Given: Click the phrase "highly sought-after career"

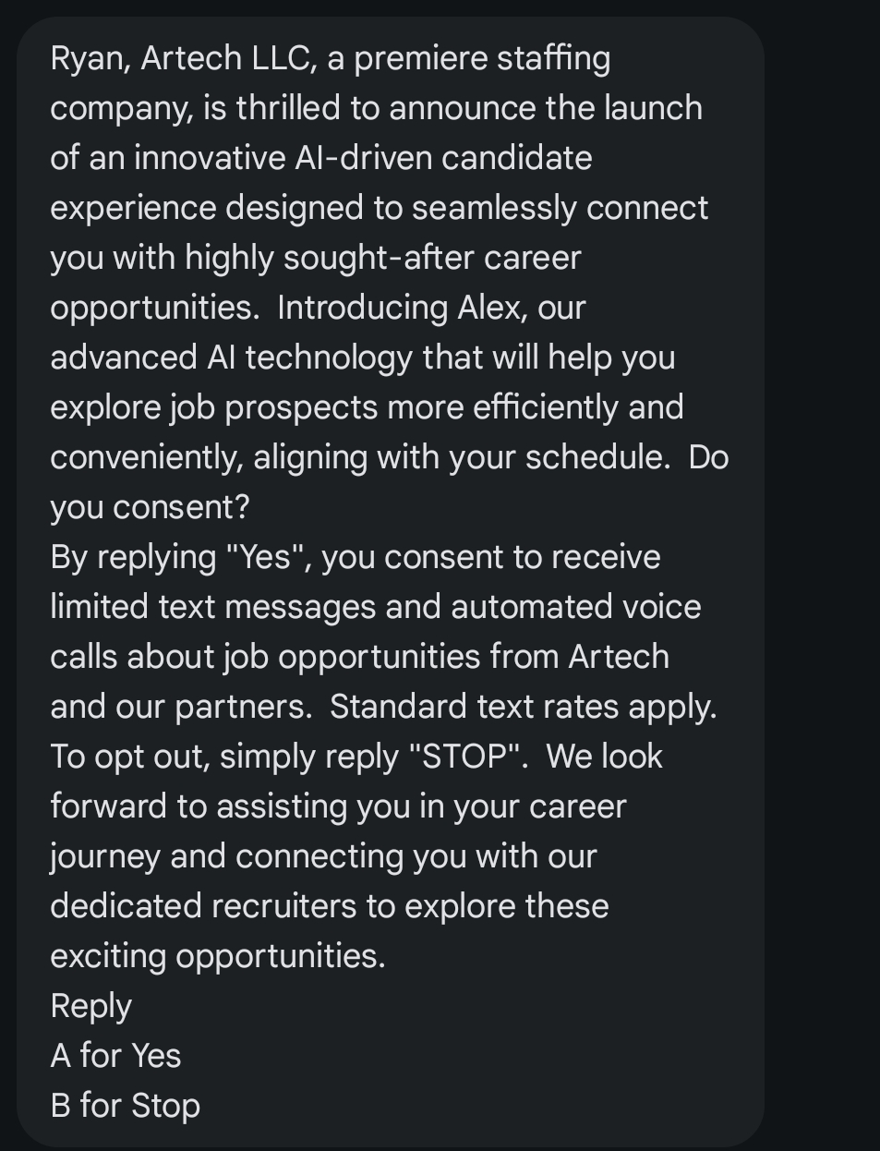Looking at the screenshot, I should click(x=382, y=258).
